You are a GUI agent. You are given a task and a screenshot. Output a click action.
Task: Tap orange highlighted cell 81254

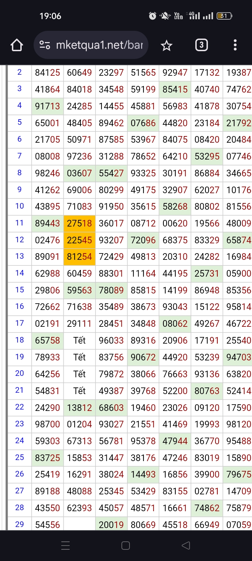point(79,257)
